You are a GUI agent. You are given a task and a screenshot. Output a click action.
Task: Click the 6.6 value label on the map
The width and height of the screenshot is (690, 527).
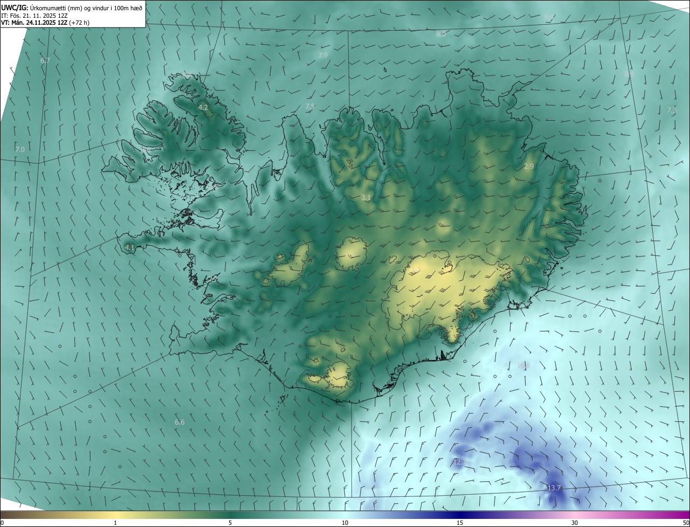180,422
